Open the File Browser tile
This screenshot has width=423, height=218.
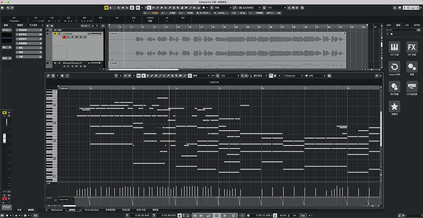(412, 87)
